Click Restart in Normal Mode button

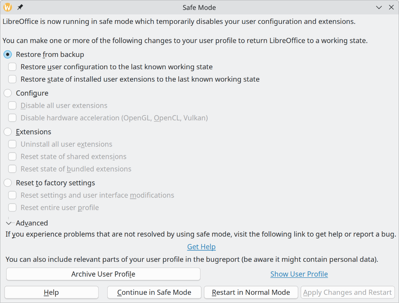coord(251,292)
